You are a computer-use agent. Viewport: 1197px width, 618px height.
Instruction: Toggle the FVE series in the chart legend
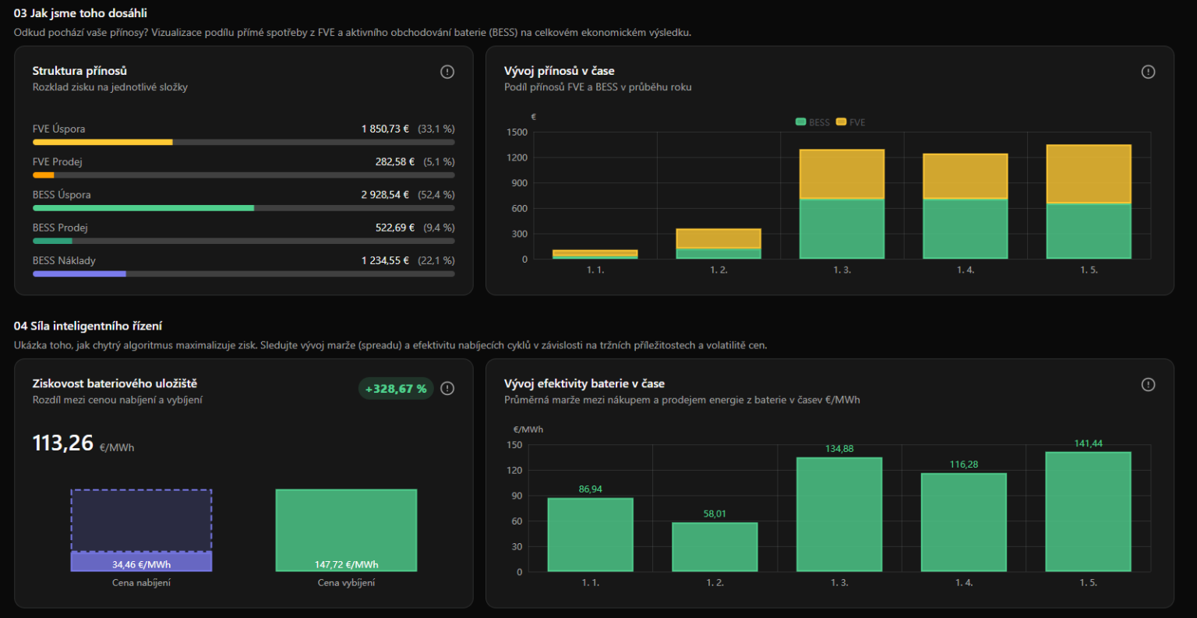tap(850, 122)
